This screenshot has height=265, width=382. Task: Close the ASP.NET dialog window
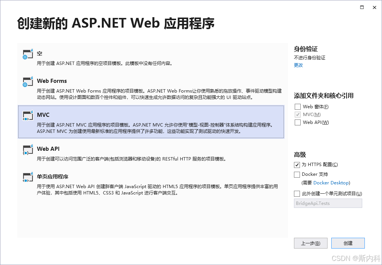coord(374,7)
